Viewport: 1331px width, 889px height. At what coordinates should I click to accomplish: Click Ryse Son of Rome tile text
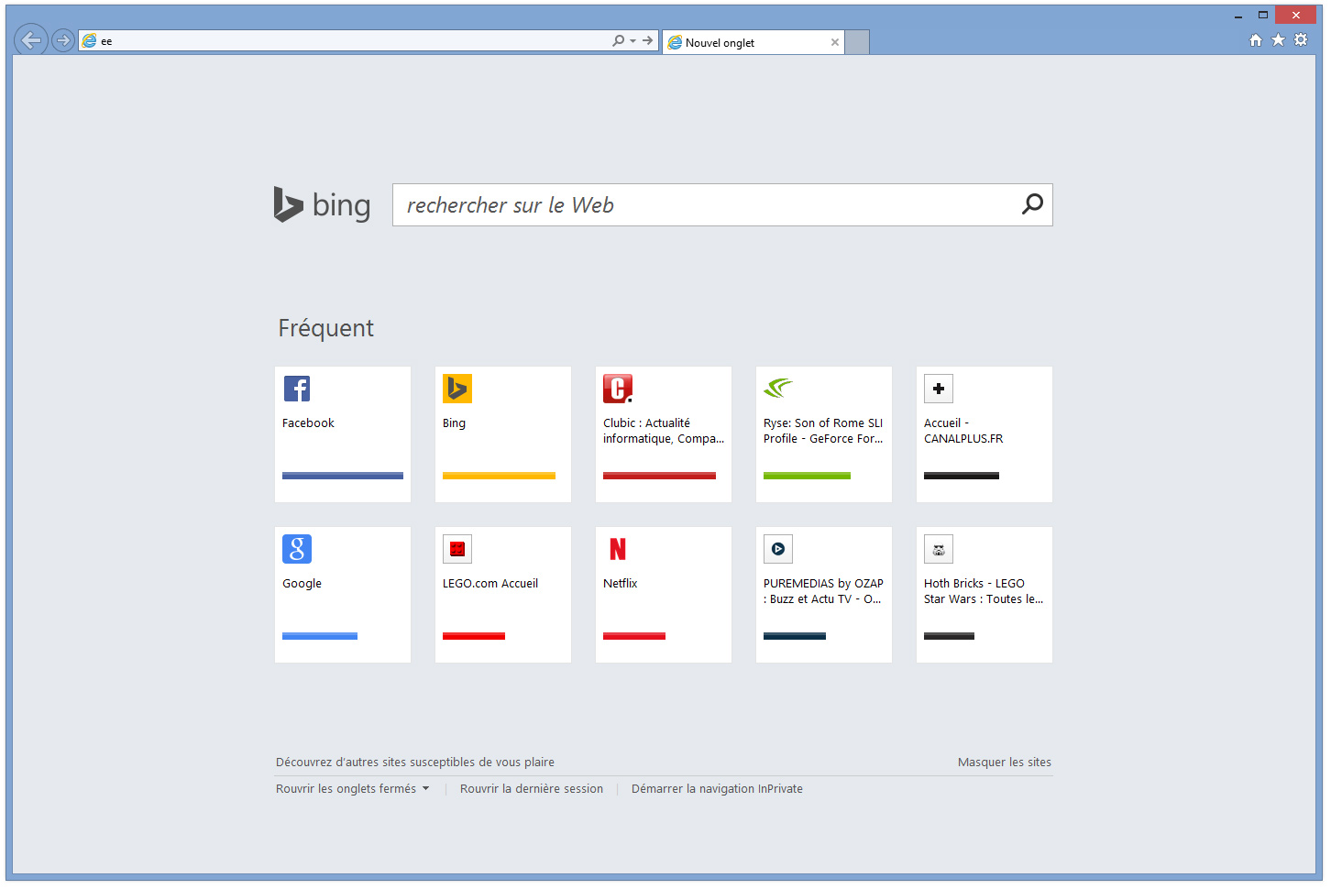tap(823, 431)
